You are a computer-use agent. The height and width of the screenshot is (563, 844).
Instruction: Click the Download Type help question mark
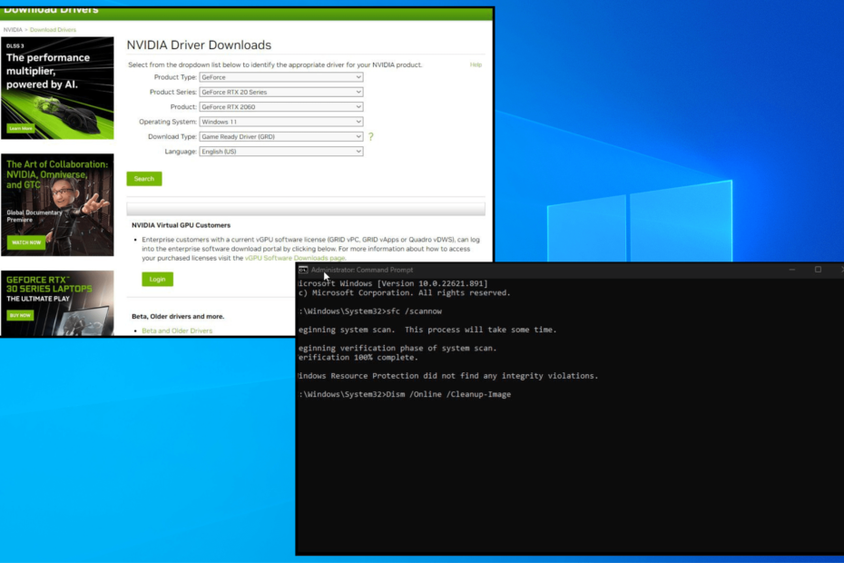371,137
